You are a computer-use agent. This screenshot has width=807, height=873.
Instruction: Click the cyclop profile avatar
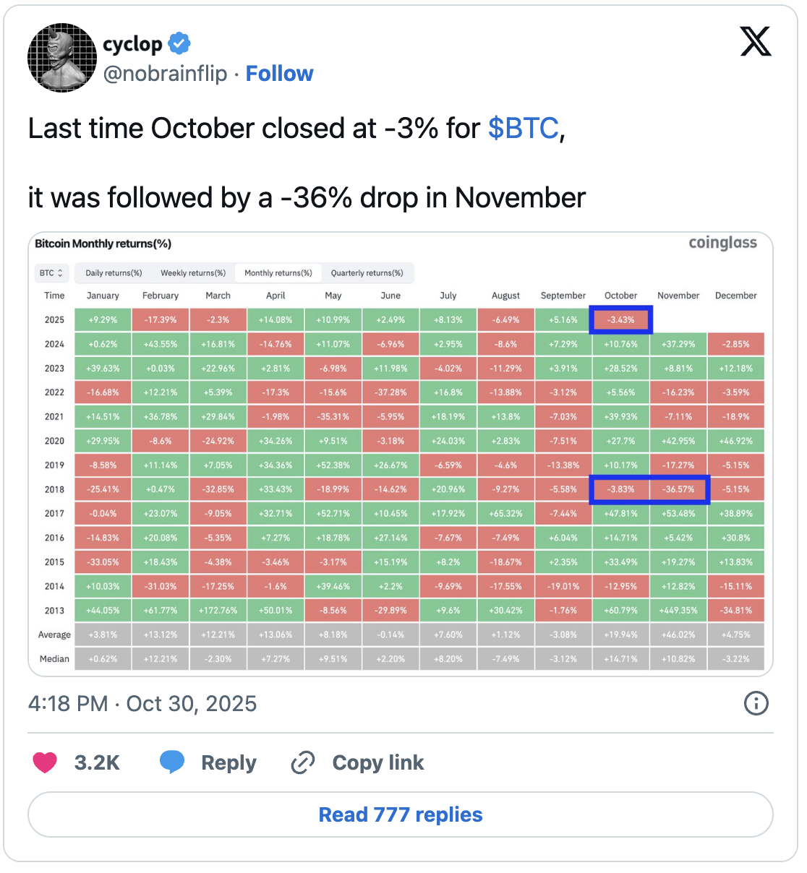[62, 58]
